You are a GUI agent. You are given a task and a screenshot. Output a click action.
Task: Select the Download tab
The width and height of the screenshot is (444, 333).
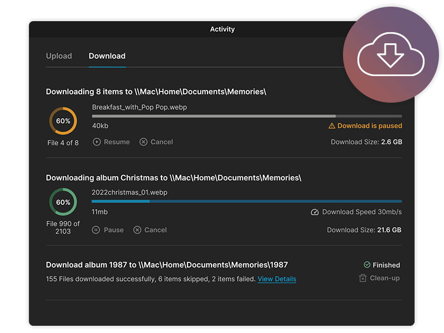point(107,56)
